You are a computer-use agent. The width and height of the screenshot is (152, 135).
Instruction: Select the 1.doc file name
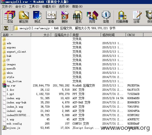click(10, 90)
